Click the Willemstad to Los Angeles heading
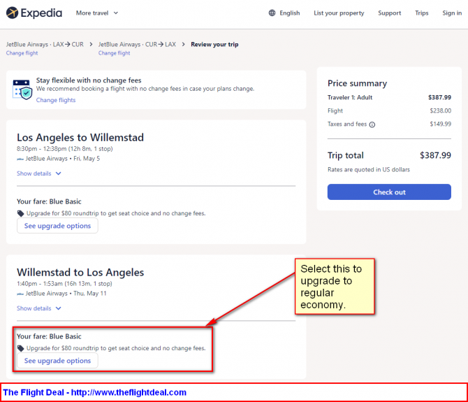The image size is (468, 402). tap(80, 273)
